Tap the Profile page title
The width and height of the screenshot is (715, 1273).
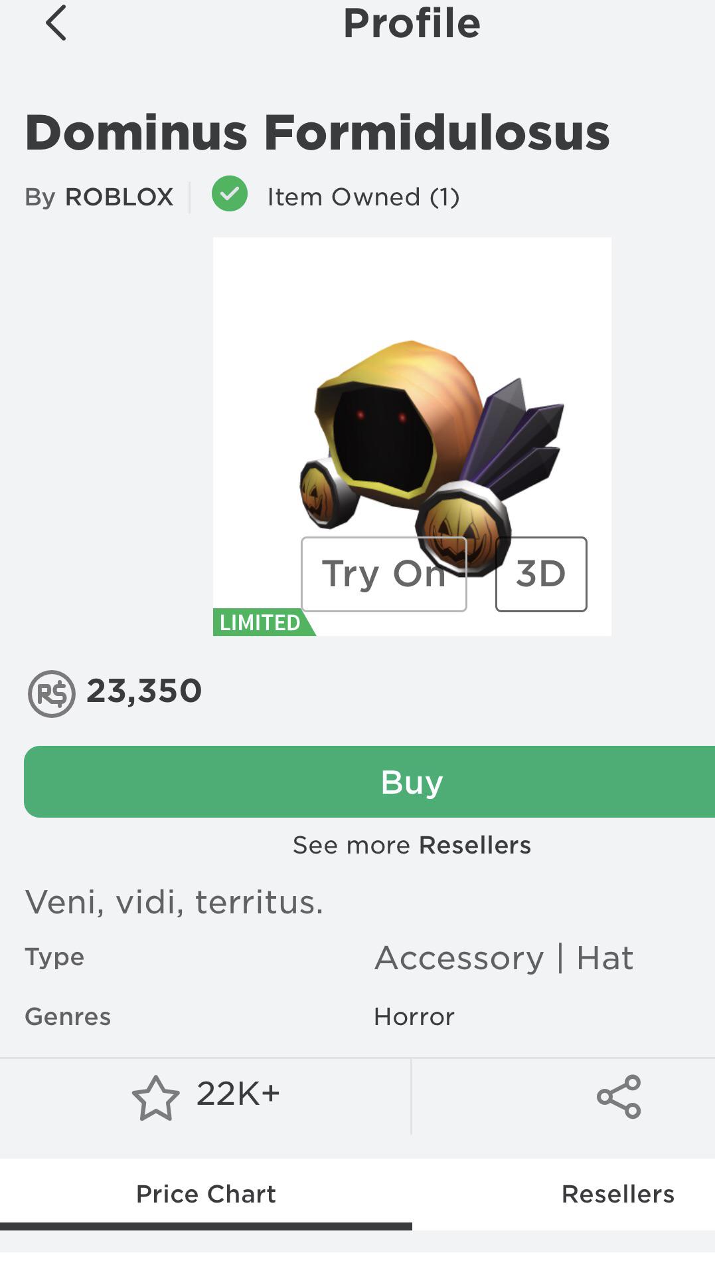pyautogui.click(x=412, y=23)
